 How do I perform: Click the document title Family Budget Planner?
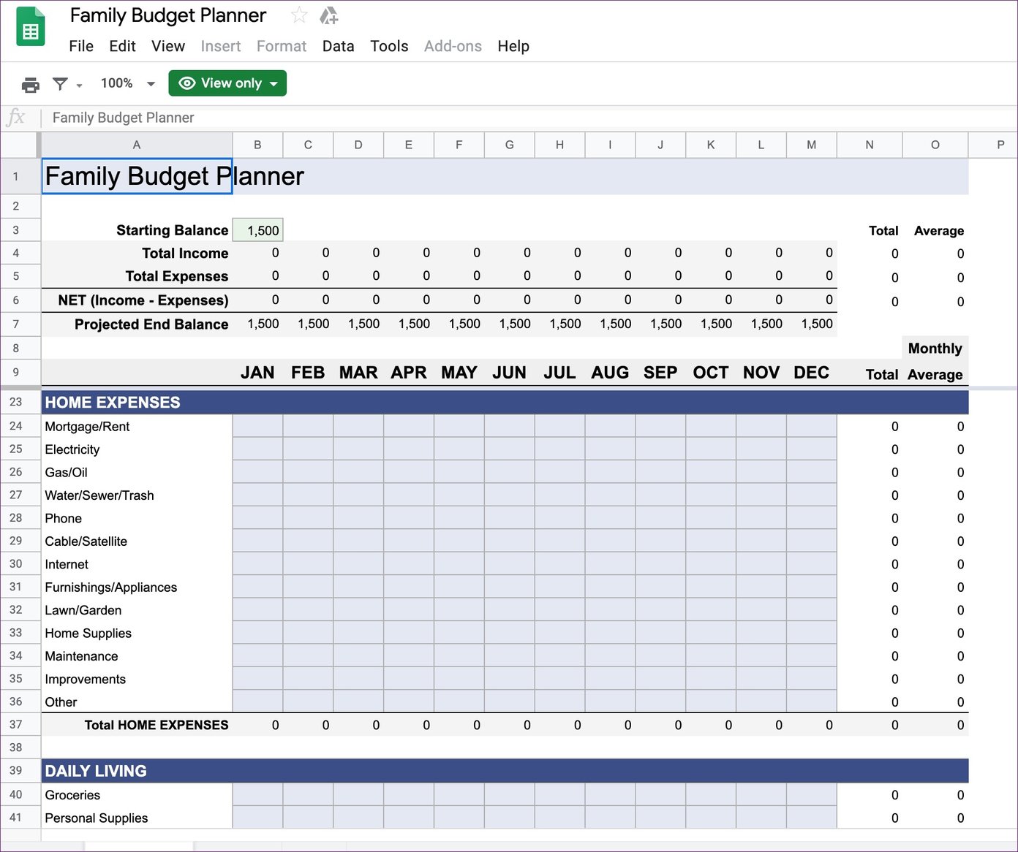(x=168, y=15)
